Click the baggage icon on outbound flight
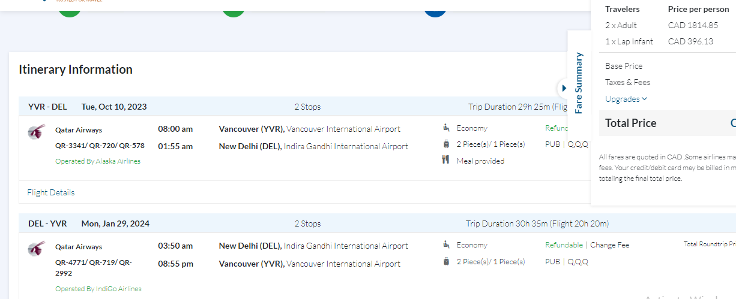736x299 pixels. click(446, 144)
